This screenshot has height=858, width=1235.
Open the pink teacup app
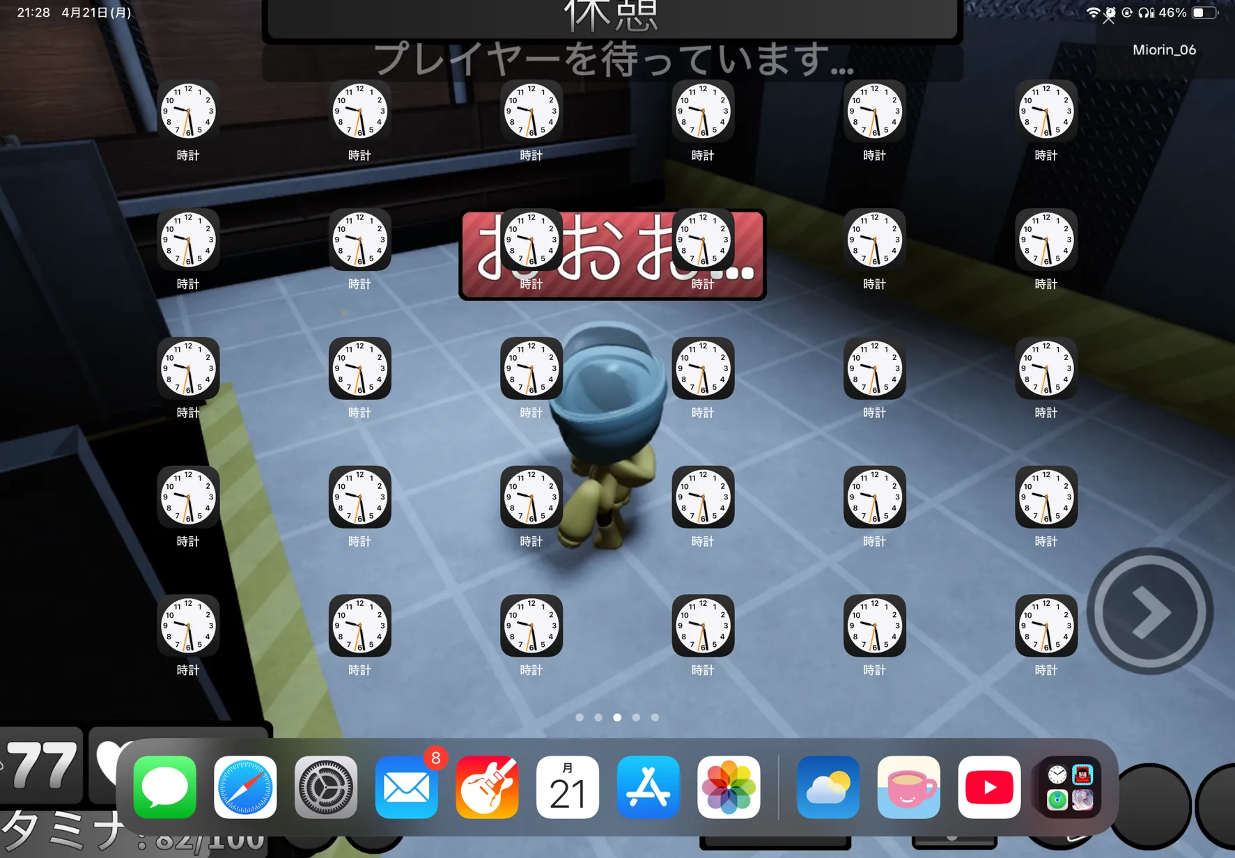coord(909,787)
